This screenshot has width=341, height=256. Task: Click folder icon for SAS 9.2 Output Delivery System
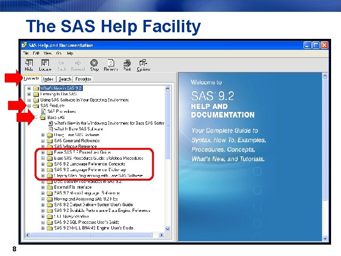(50, 205)
